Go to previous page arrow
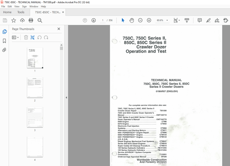Screen dimensions: 230x166 (85, 20)
